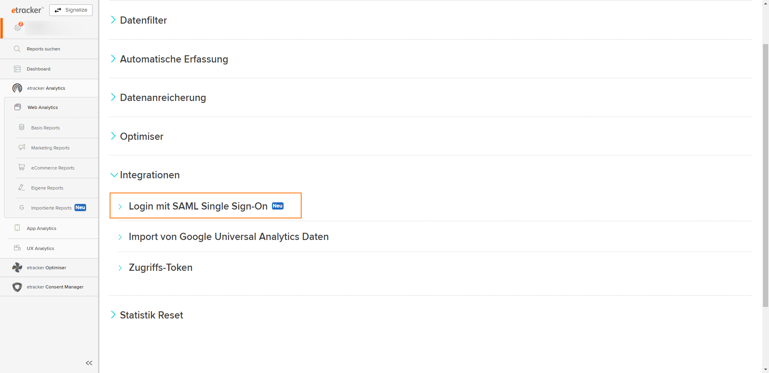This screenshot has height=373, width=769.
Task: Expand the Zugriffs-Token entry
Action: [x=160, y=268]
